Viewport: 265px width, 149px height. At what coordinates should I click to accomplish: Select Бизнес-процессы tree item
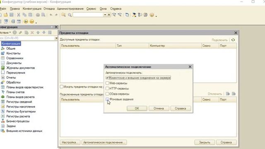tap(18, 121)
